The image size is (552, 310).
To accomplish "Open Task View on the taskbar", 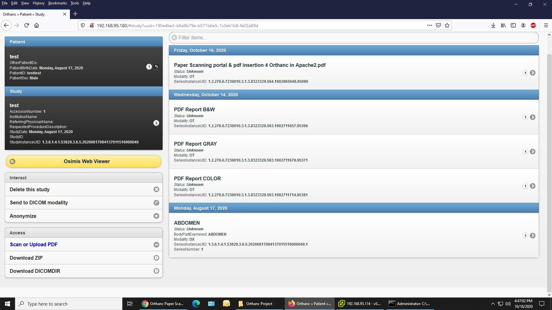I will pos(130,304).
